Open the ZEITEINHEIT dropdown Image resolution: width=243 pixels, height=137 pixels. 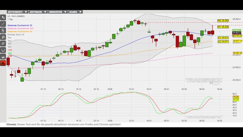[17, 12]
